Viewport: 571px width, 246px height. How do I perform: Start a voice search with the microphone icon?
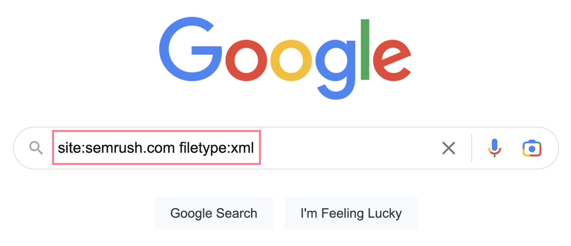494,148
